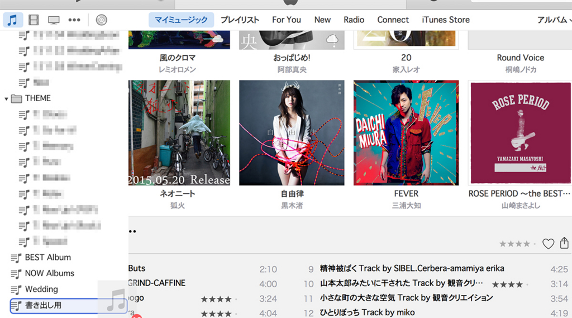This screenshot has height=318, width=572.
Task: Select the 自由律 album cover
Action: click(x=292, y=133)
